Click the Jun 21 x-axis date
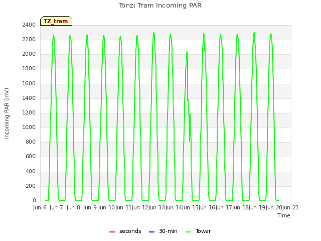The height and width of the screenshot is (241, 321). 291,207
